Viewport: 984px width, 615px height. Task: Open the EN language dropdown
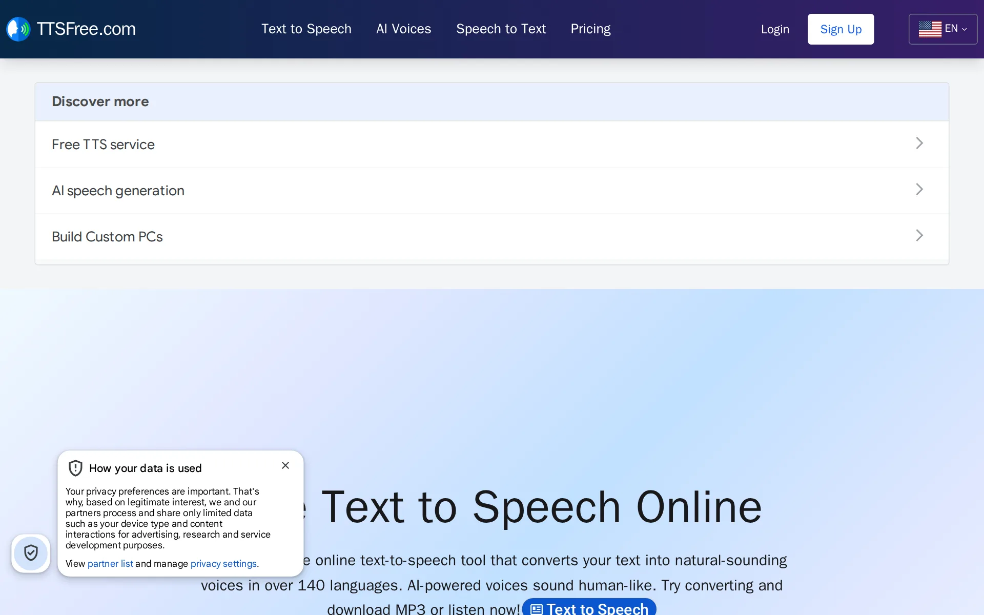tap(943, 29)
